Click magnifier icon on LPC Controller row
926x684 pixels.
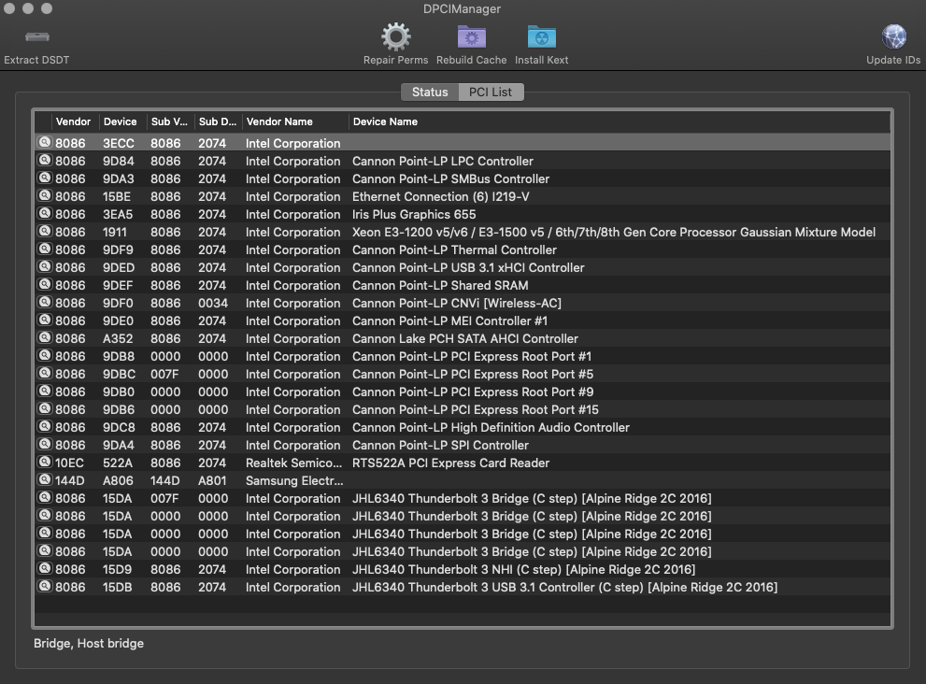44,160
